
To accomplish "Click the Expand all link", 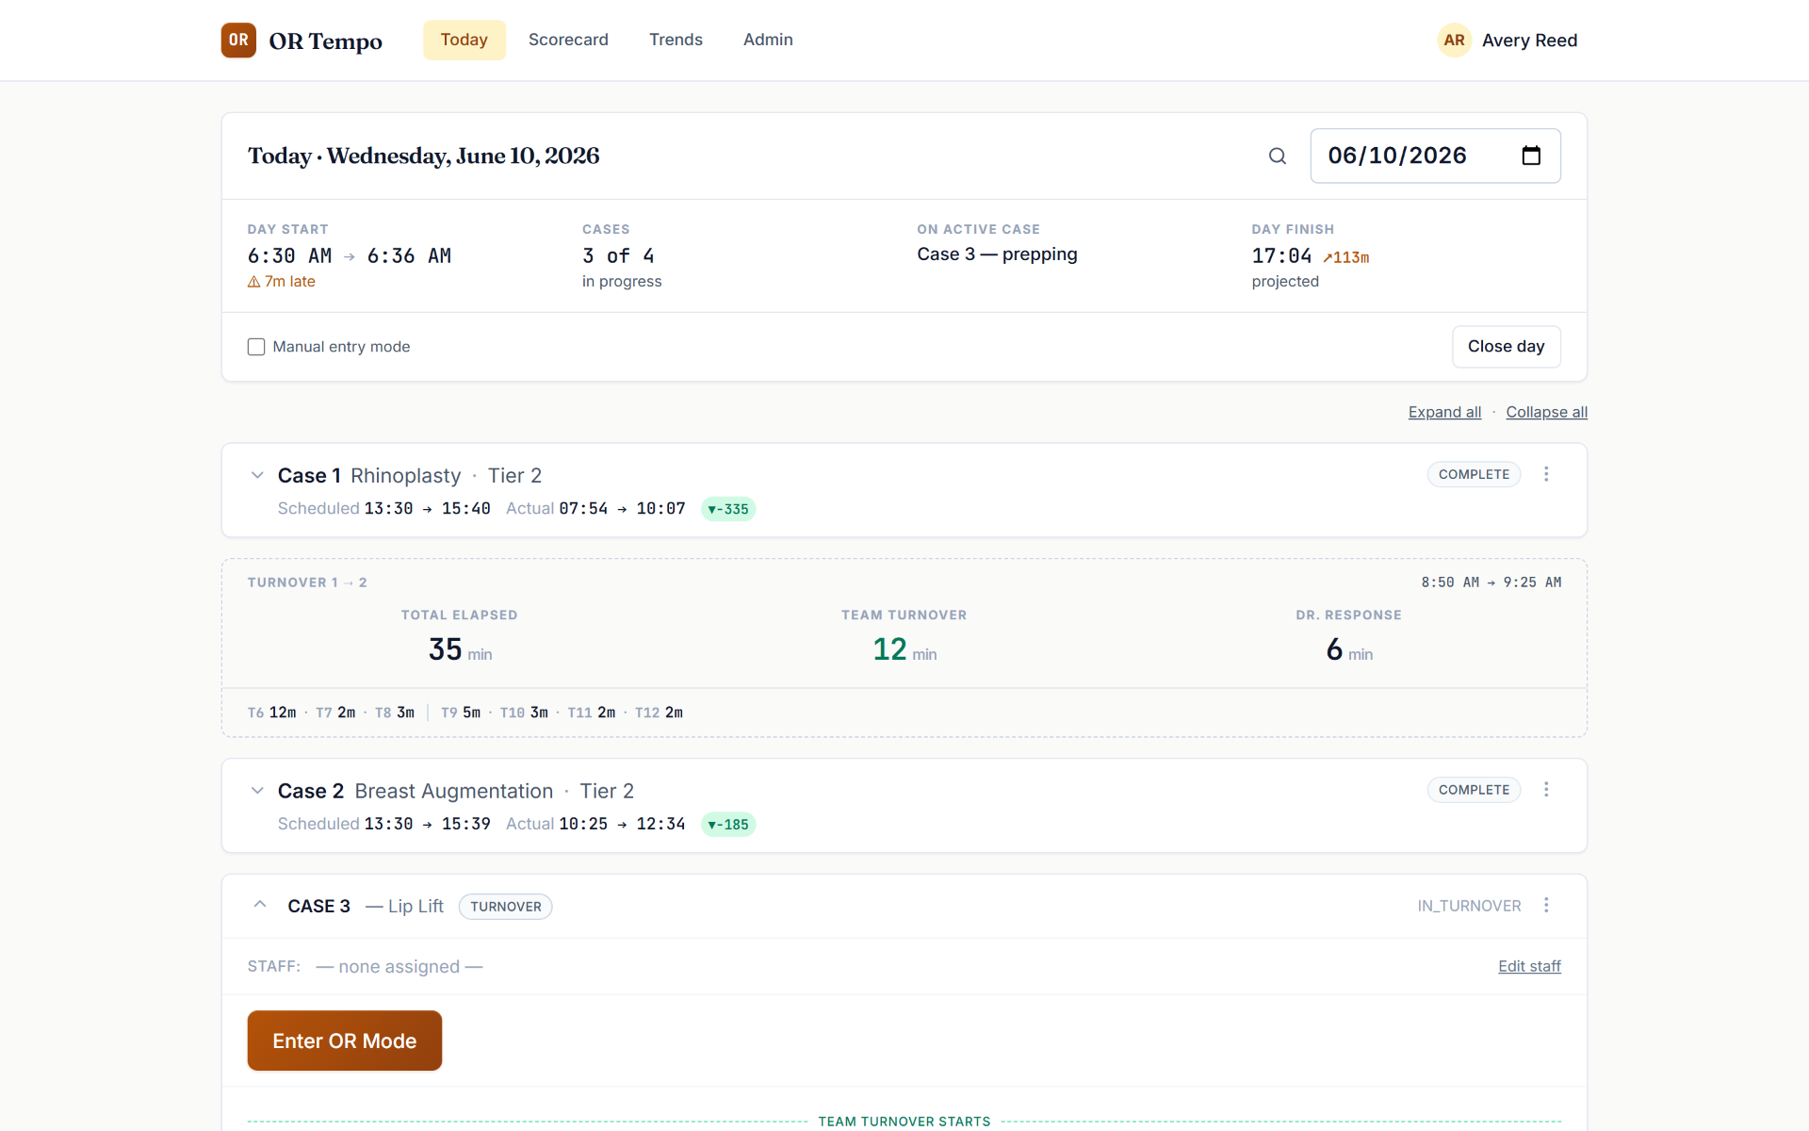I will pyautogui.click(x=1444, y=412).
